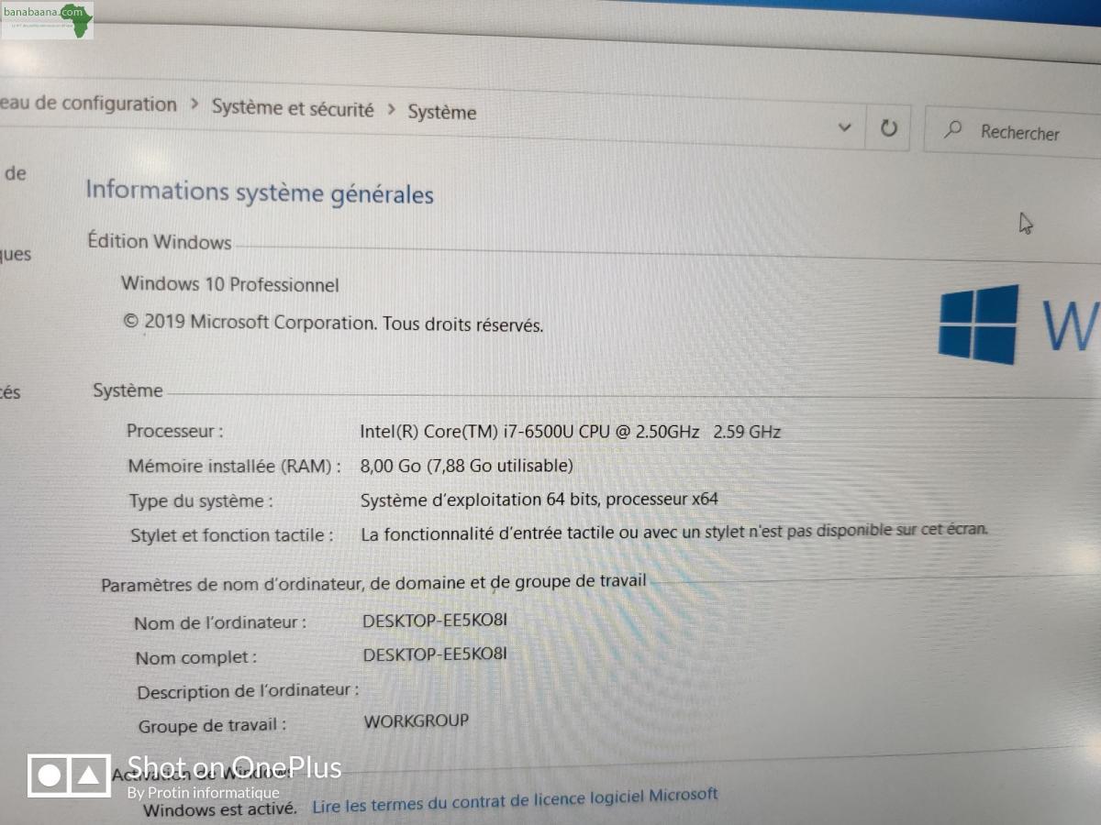Image resolution: width=1101 pixels, height=825 pixels.
Task: Open the Microsoft software license terms link
Action: click(x=515, y=800)
